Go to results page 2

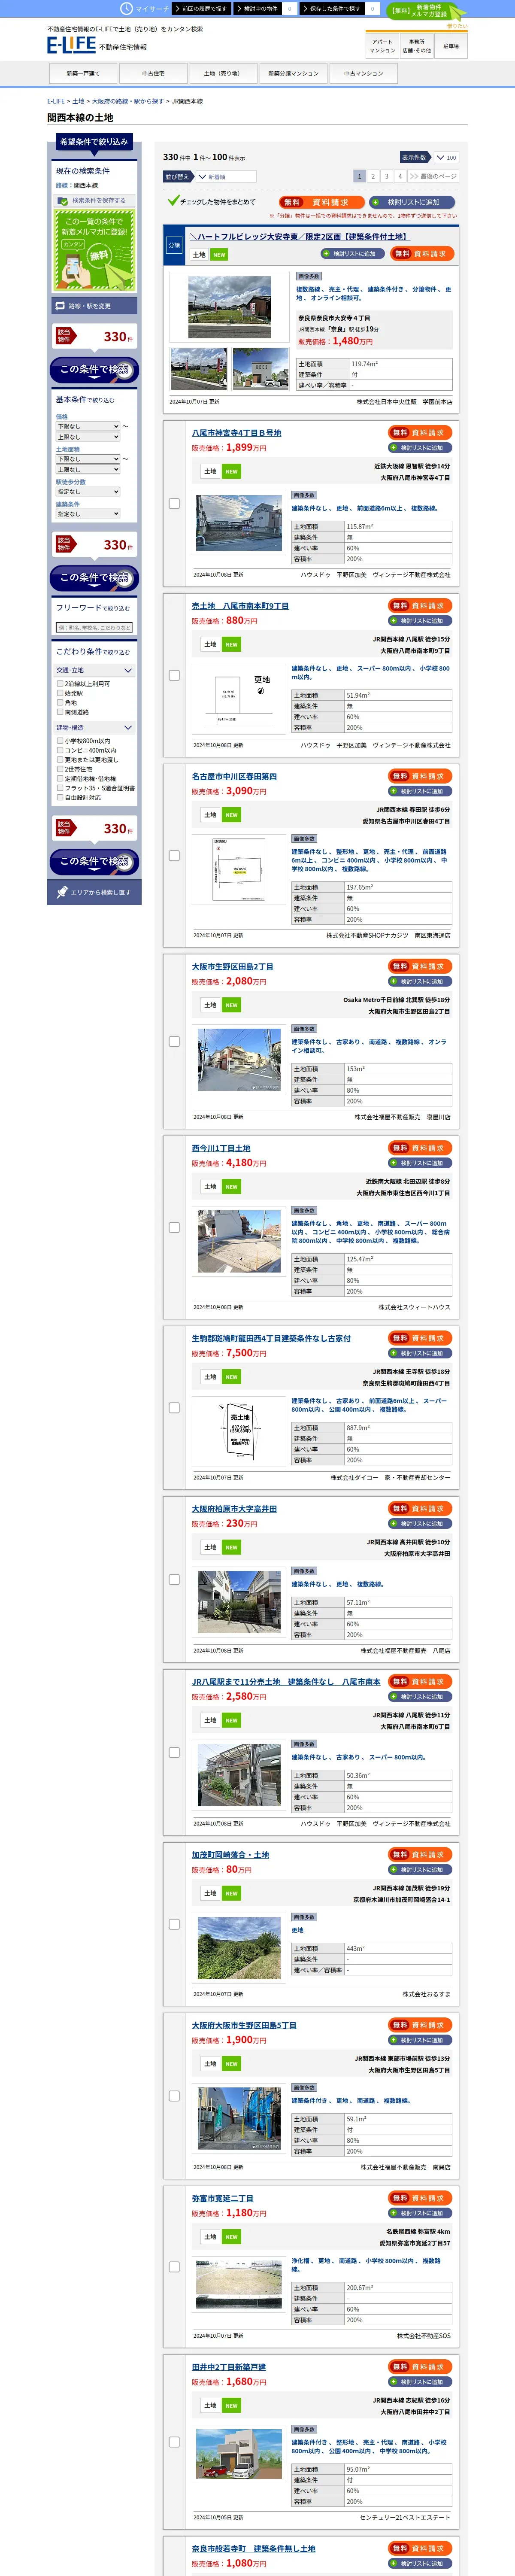(373, 176)
